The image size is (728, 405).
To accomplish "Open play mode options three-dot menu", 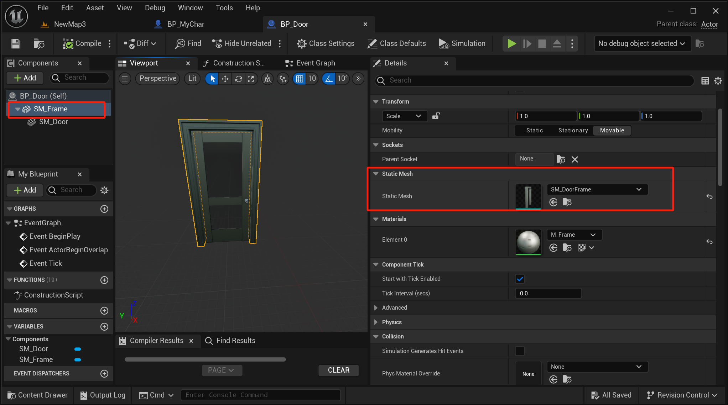I will point(572,44).
